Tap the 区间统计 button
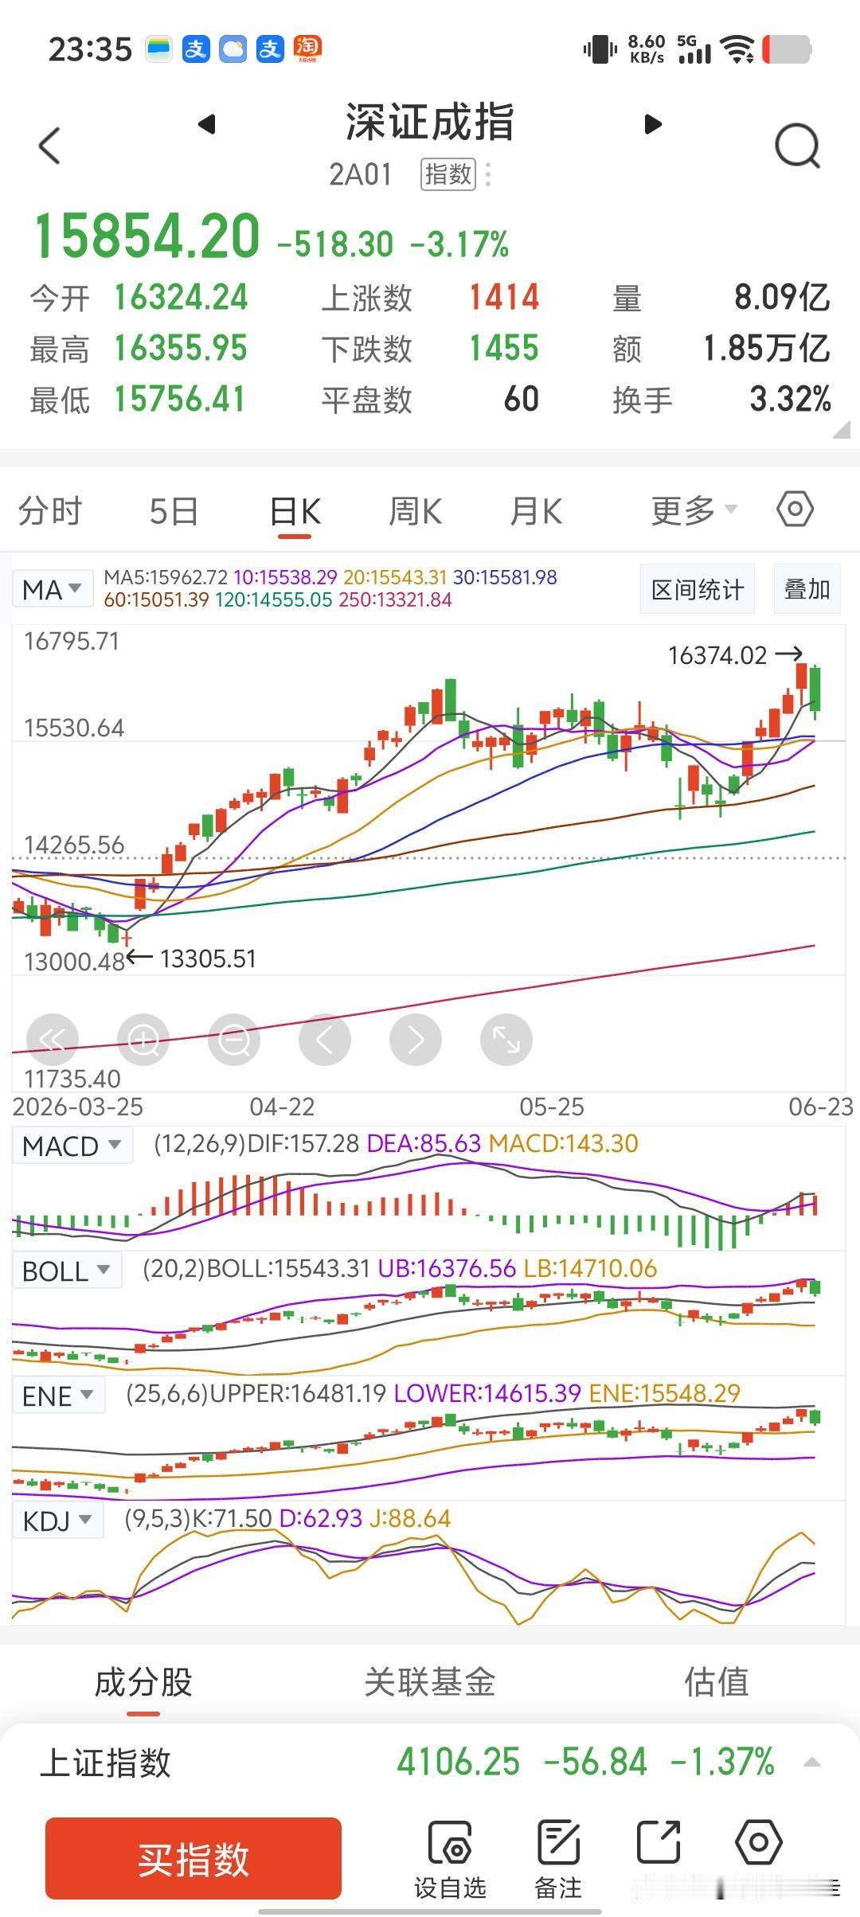The height and width of the screenshot is (1917, 860). pos(698,589)
